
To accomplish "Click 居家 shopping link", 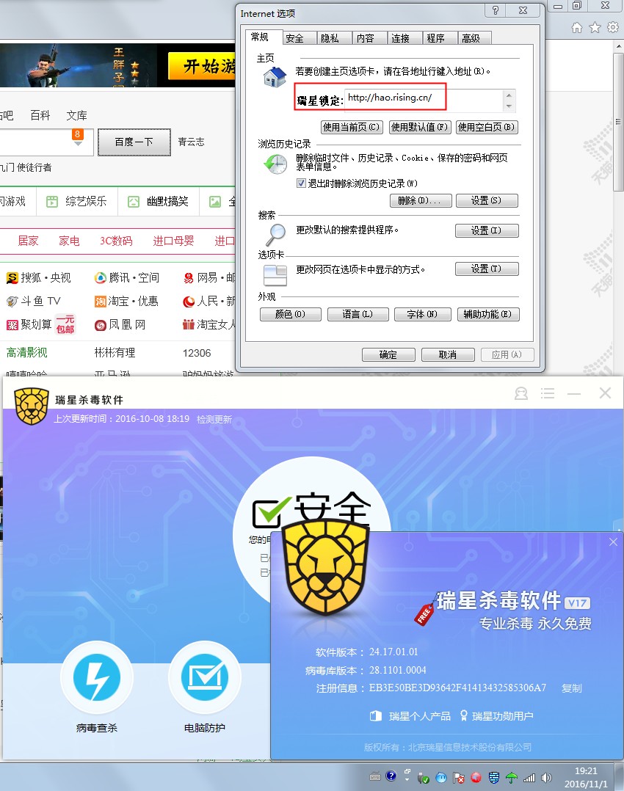I will tap(28, 241).
